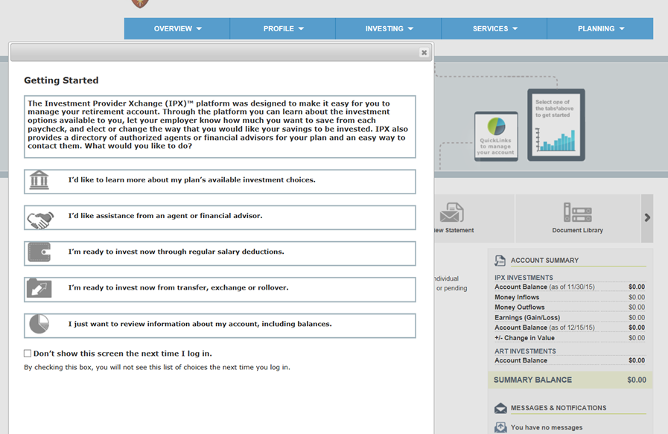668x434 pixels.
Task: Open the Investing dropdown menu
Action: pyautogui.click(x=389, y=28)
